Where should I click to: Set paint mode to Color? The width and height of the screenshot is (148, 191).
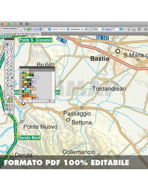point(7,105)
